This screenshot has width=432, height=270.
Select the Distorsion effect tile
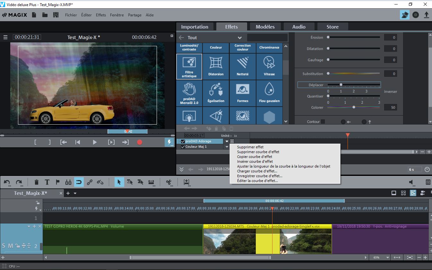click(x=216, y=66)
